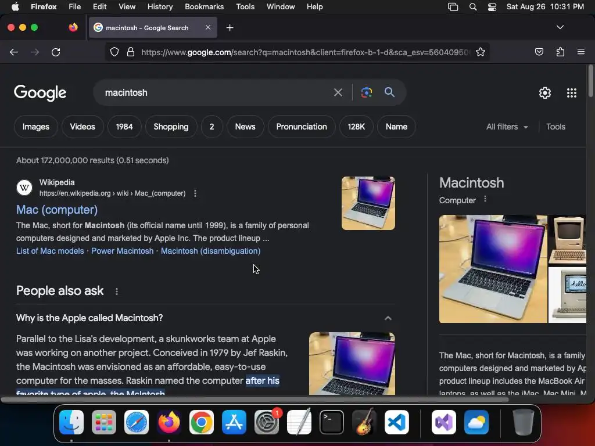Open Wikipedia result three-dot options
Viewport: 595px width, 446px height.
(x=195, y=193)
